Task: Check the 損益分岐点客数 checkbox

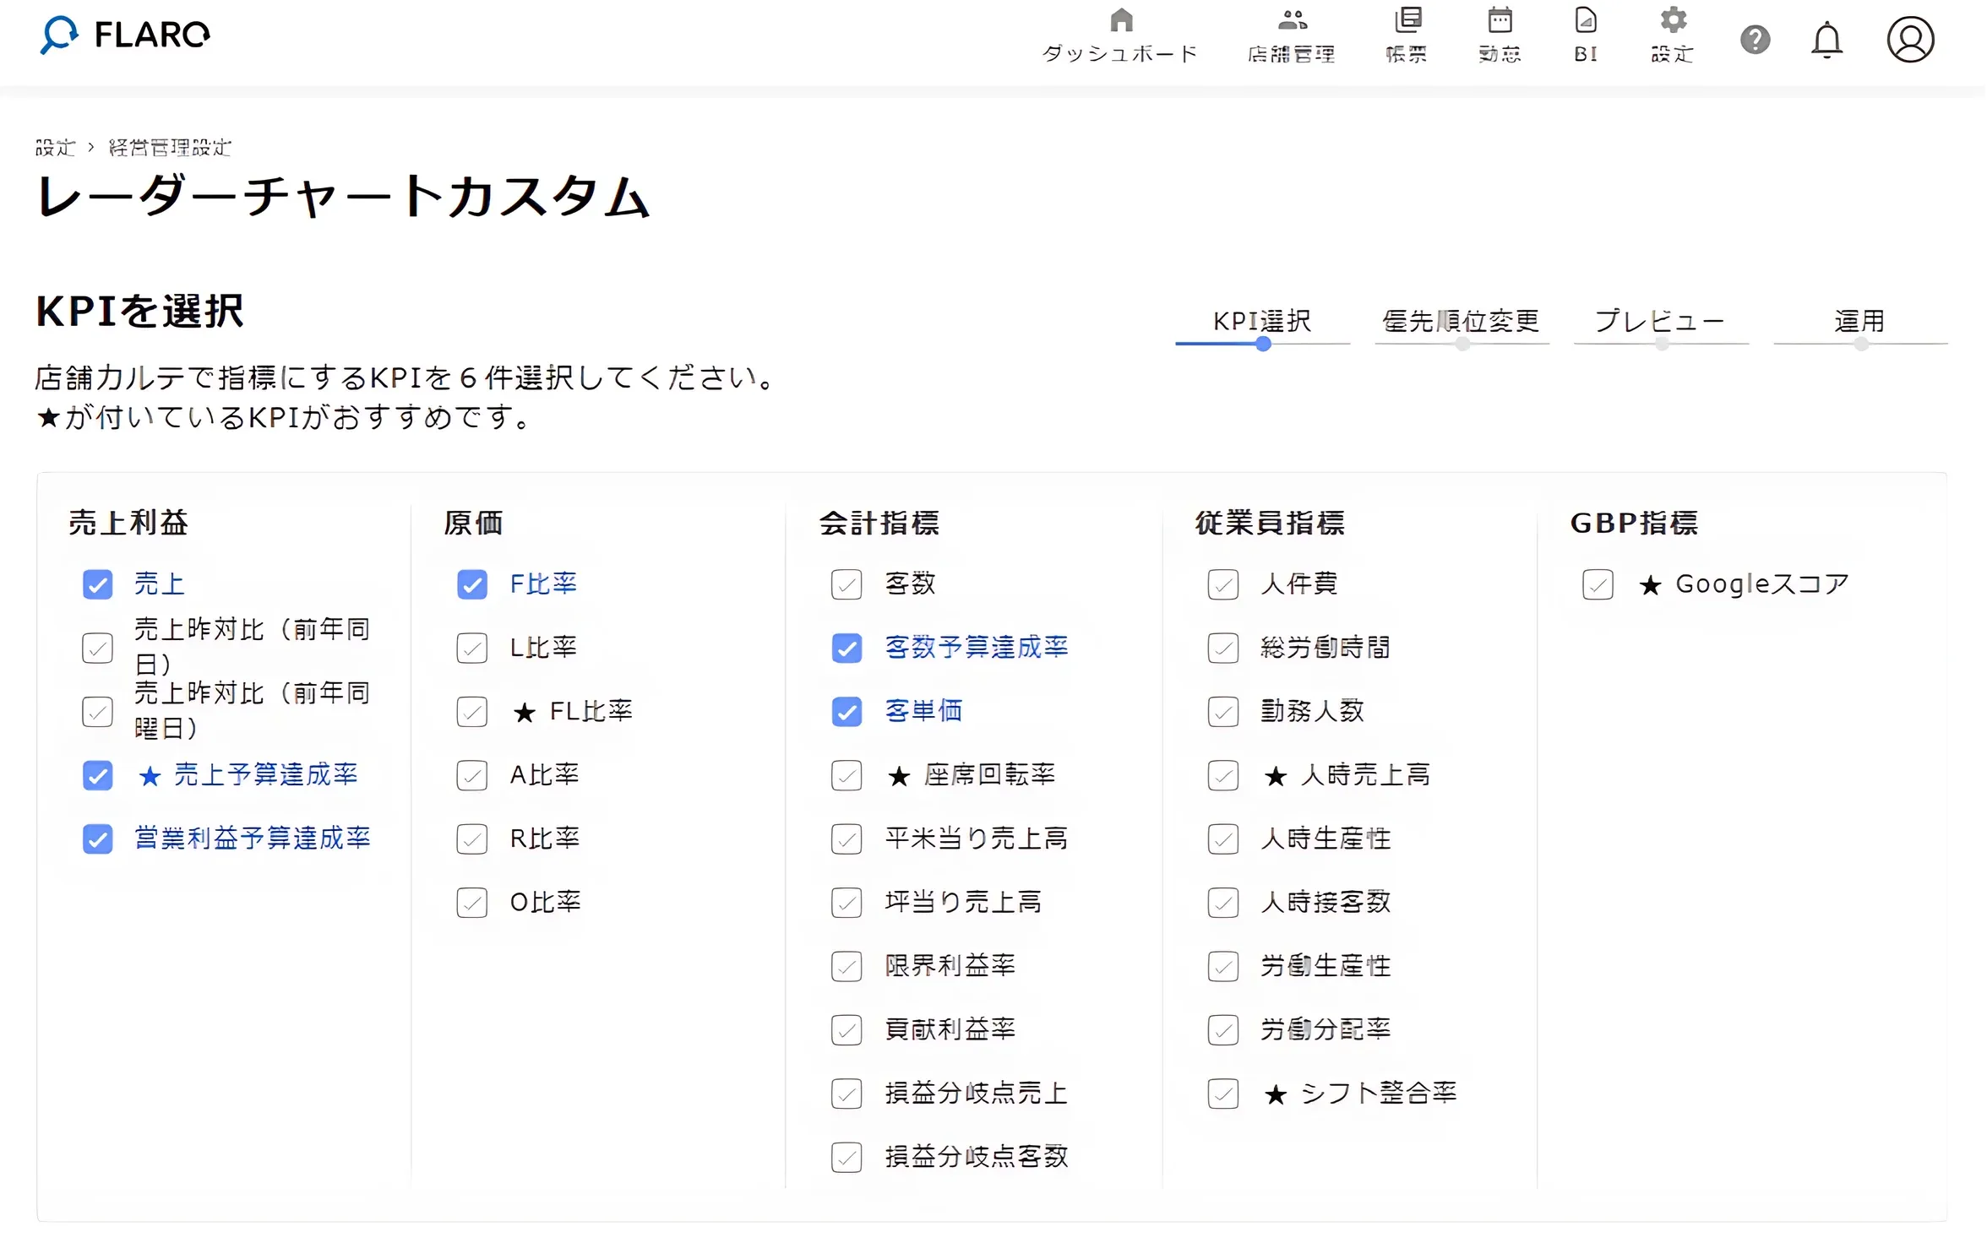Action: coord(847,1157)
